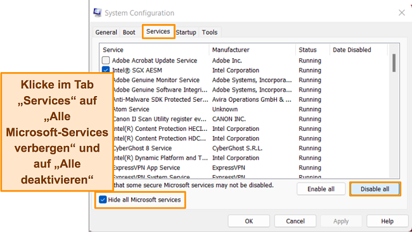This screenshot has width=412, height=232.
Task: Click Adobe Inc. manufacturer cell
Action: click(227, 61)
